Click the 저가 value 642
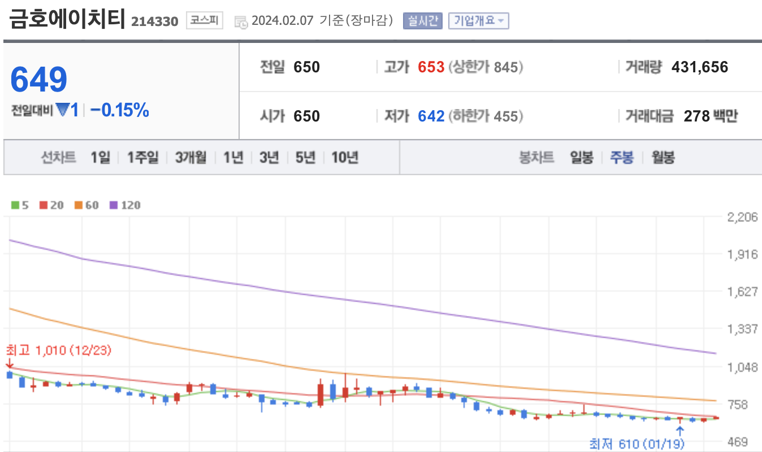 431,116
